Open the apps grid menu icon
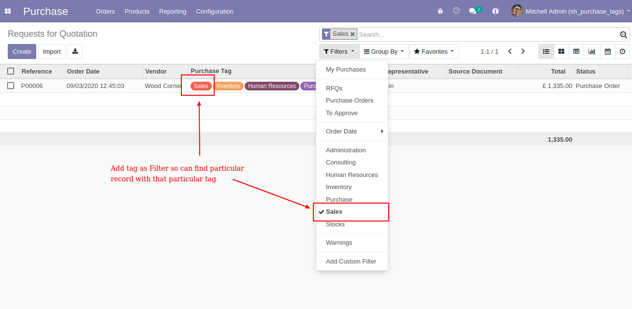Image resolution: width=632 pixels, height=309 pixels. point(8,11)
